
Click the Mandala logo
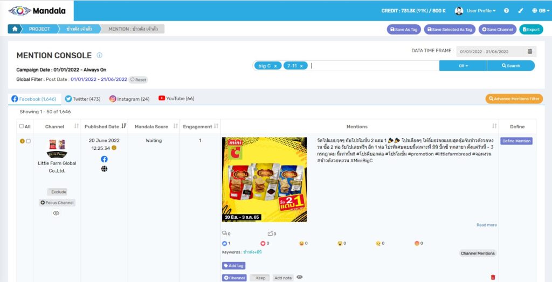pos(37,11)
